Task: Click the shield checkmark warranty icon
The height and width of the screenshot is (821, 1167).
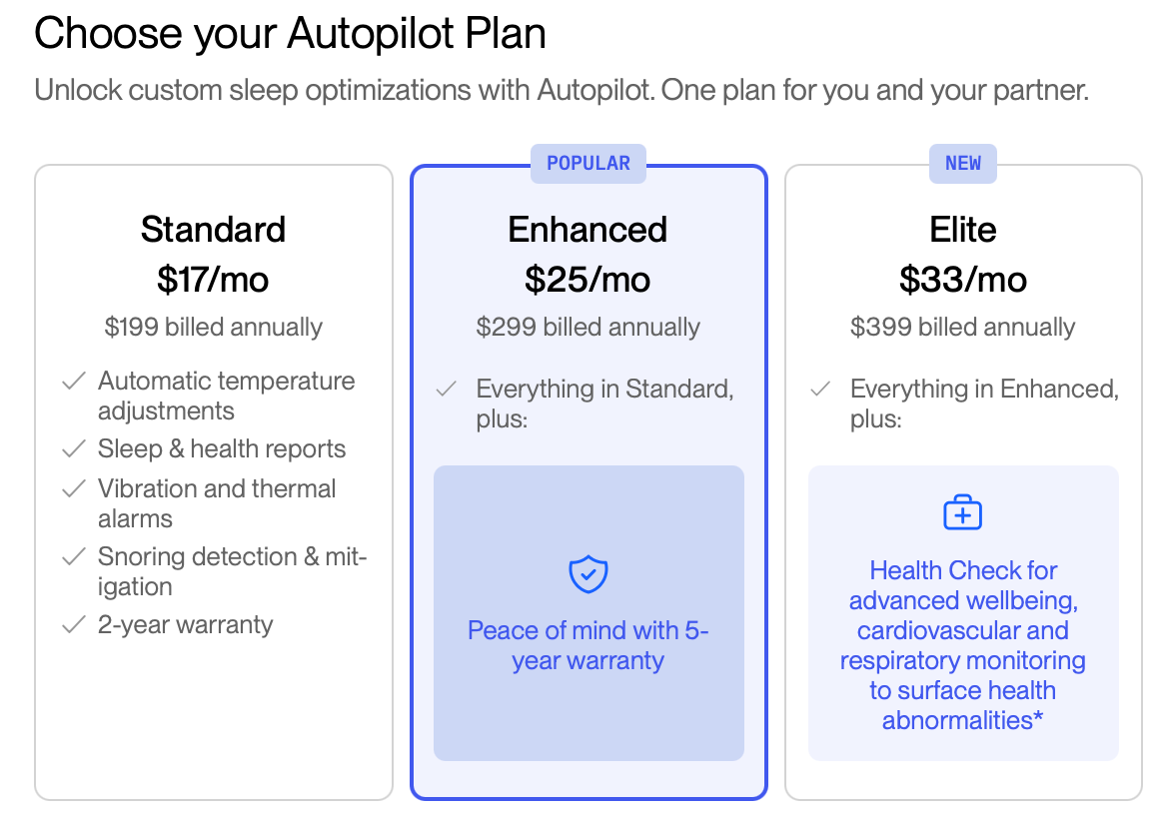Action: tap(587, 574)
